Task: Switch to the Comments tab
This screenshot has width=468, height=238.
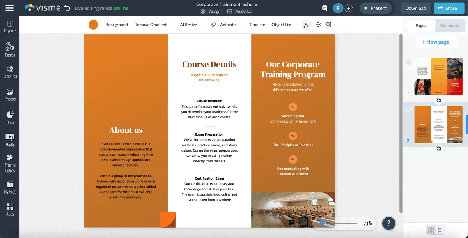Action: tap(450, 26)
